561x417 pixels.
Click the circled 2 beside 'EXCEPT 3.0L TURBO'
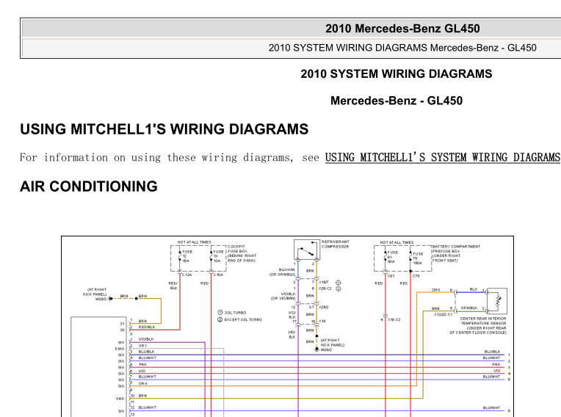tap(220, 319)
